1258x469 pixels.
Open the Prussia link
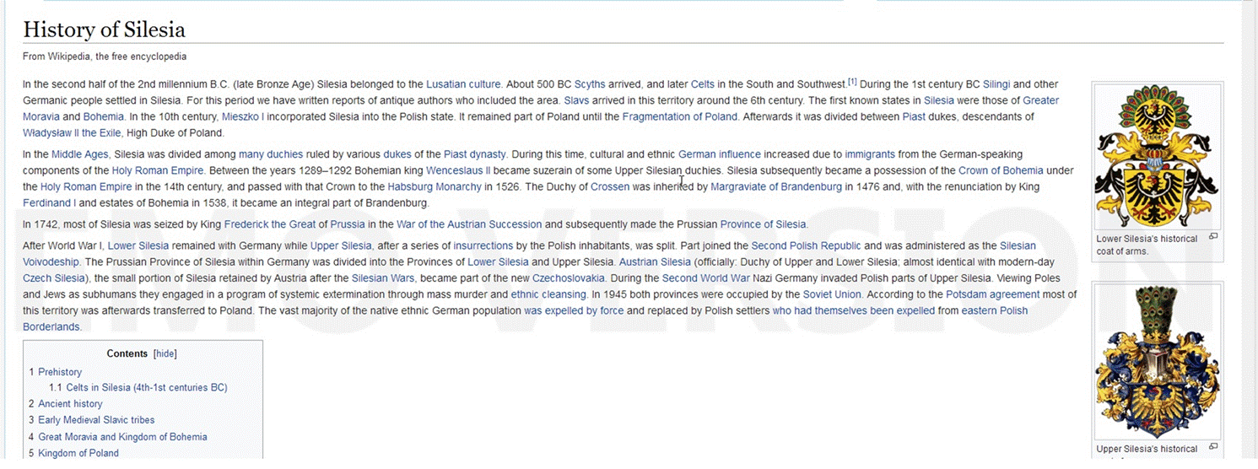point(348,224)
